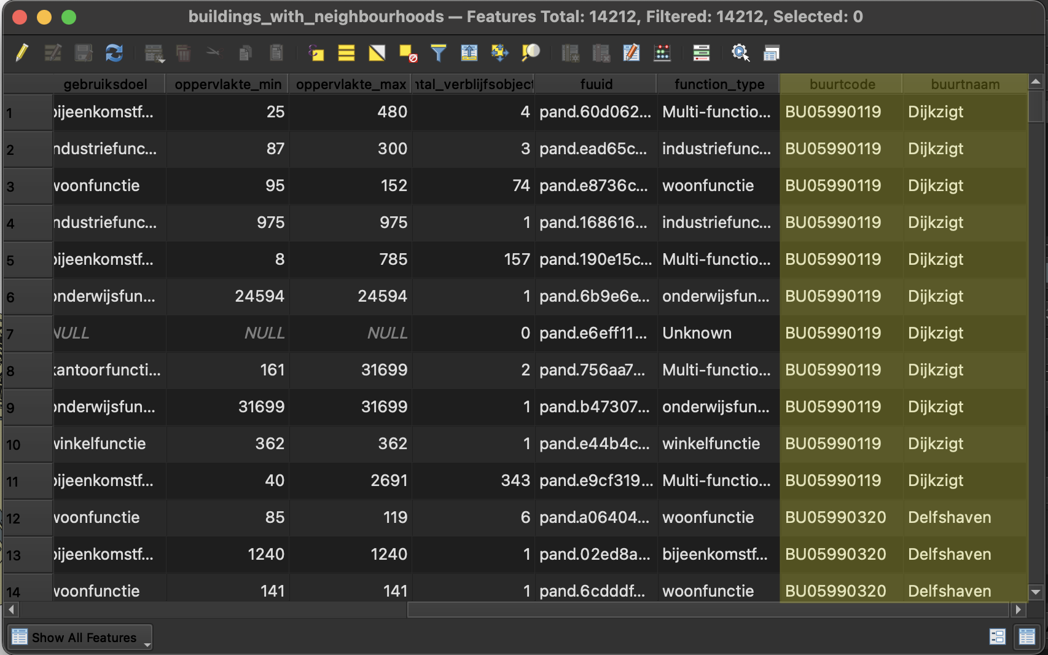Viewport: 1048px width, 655px height.
Task: Toggle editing mode with the pencil icon
Action: click(x=22, y=53)
